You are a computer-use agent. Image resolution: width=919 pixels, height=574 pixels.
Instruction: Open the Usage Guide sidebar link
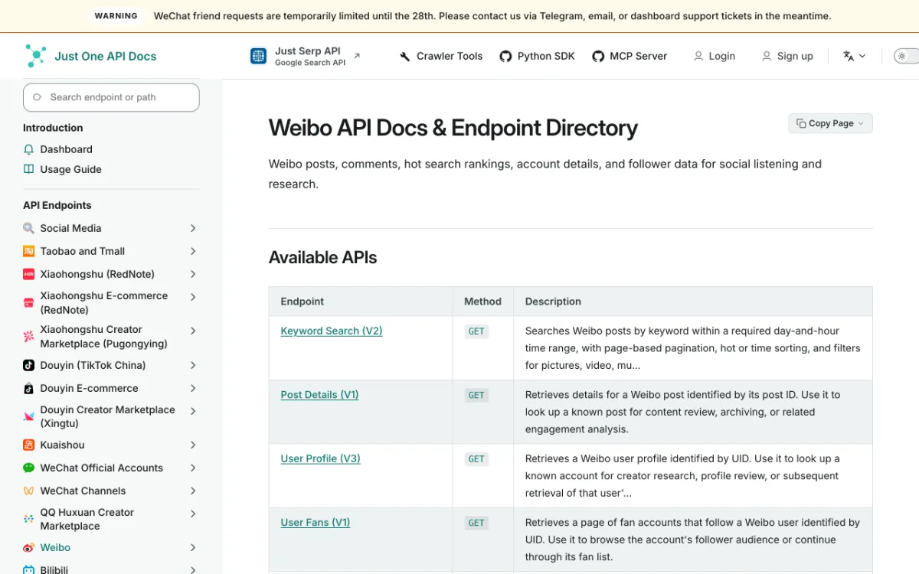[x=70, y=169]
